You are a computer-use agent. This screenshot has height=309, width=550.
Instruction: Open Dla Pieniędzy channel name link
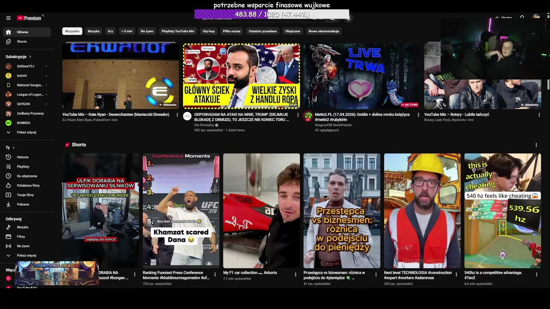[204, 125]
